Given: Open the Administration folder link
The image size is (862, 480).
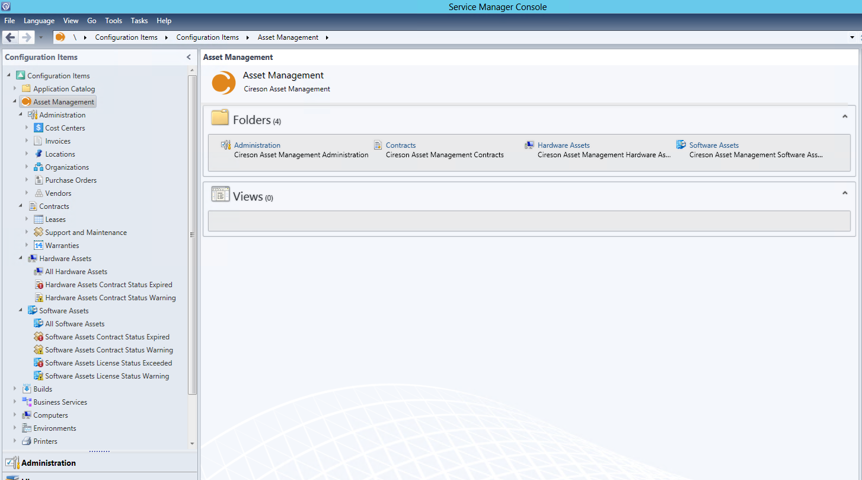Looking at the screenshot, I should [x=257, y=145].
